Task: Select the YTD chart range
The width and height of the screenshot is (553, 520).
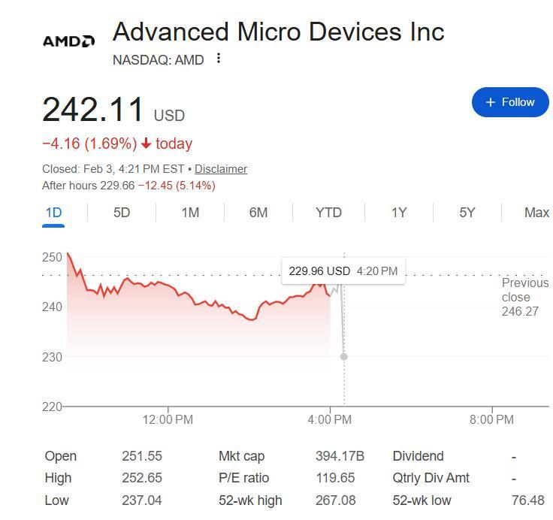Action: [x=328, y=213]
